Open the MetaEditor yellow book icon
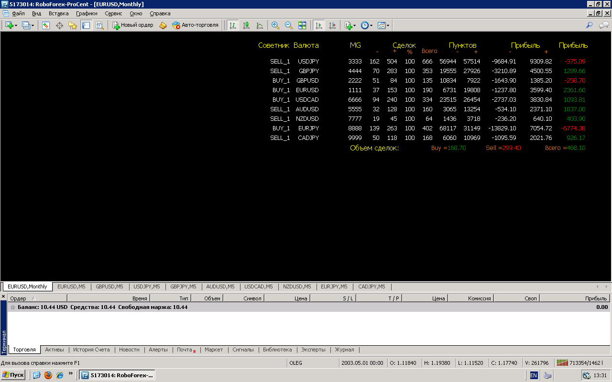The height and width of the screenshot is (382, 612). pyautogui.click(x=163, y=25)
